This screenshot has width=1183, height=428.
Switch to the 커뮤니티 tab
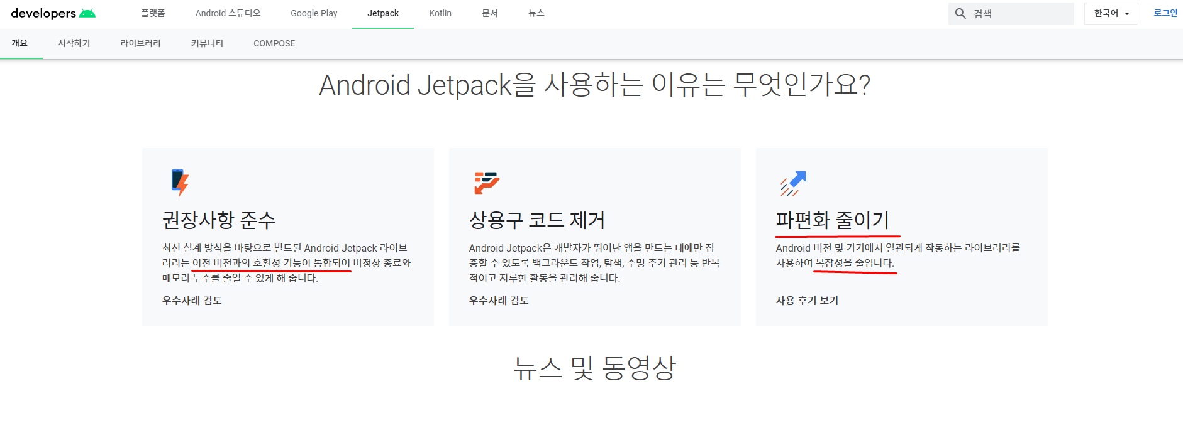click(x=208, y=43)
